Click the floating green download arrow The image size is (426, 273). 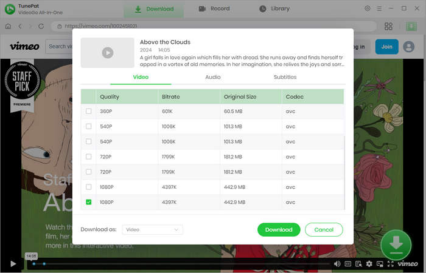[x=396, y=245]
